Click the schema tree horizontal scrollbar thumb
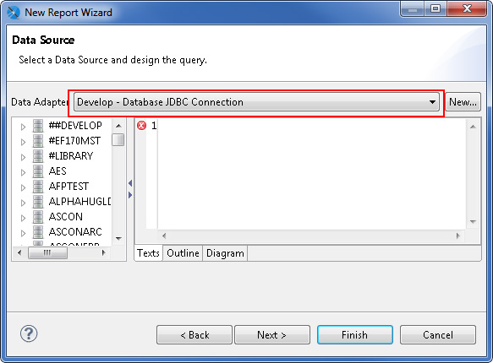Screen dimensions: 493x363 pos(47,252)
